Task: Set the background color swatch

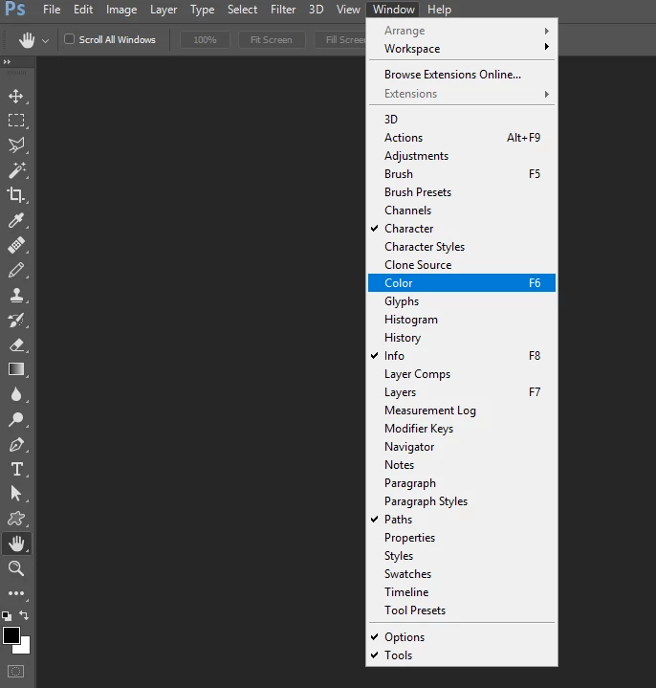Action: [x=25, y=648]
